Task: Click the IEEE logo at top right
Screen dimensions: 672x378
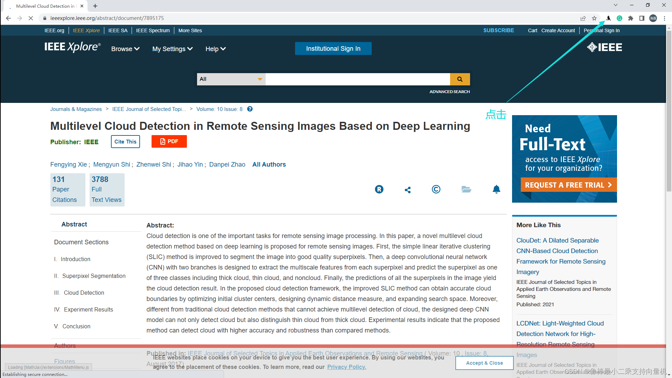Action: pyautogui.click(x=604, y=47)
